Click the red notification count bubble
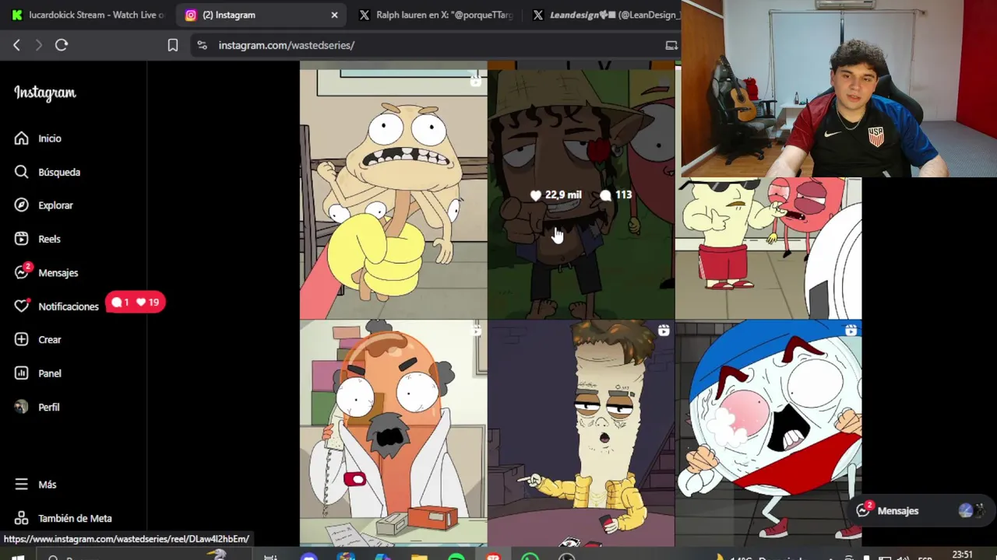The height and width of the screenshot is (560, 997). [x=135, y=303]
